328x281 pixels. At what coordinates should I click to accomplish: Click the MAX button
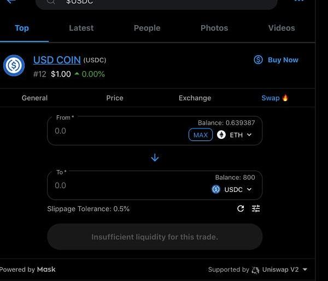201,134
